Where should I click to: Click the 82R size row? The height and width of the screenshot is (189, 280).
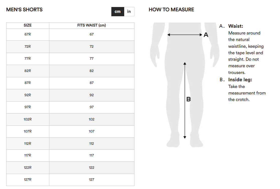28,71
